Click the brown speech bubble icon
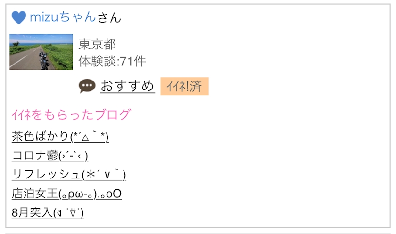Image resolution: width=396 pixels, height=234 pixels. pyautogui.click(x=87, y=86)
